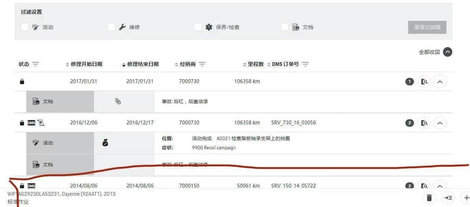This screenshot has height=207, width=470.
Task: Click the trash delete icon in bottom bar
Action: 429,197
